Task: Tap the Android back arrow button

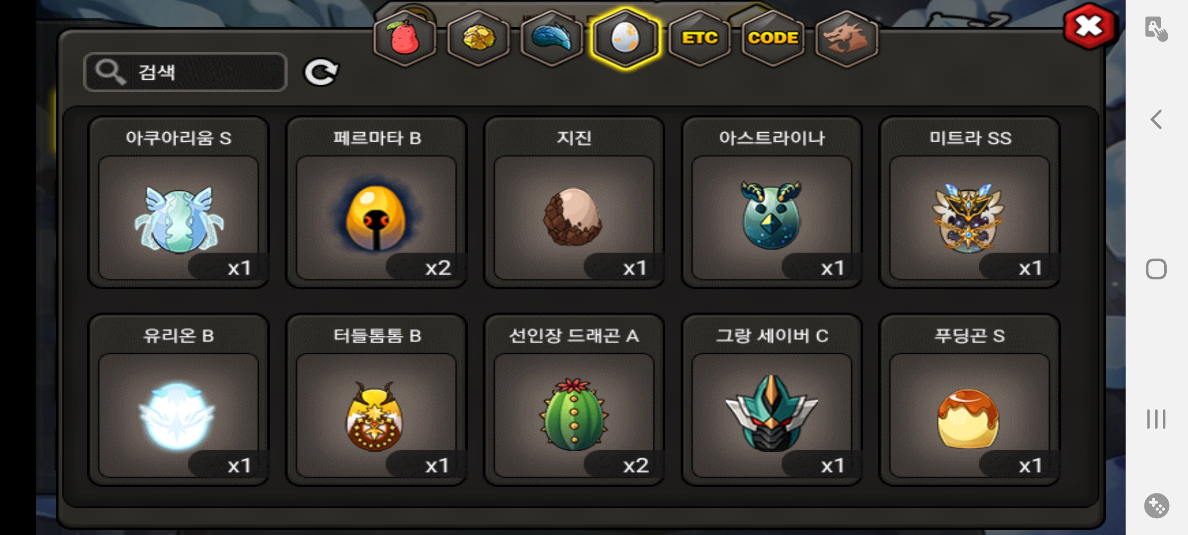Action: [1156, 119]
